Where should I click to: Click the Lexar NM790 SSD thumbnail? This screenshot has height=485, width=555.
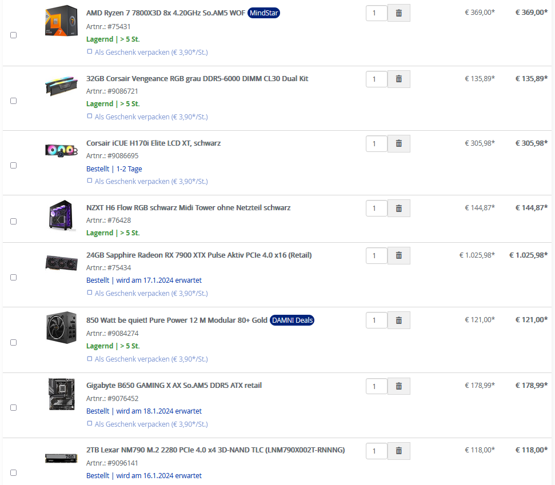point(62,459)
